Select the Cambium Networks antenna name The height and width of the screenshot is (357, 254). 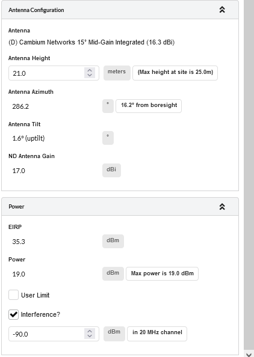pos(91,42)
